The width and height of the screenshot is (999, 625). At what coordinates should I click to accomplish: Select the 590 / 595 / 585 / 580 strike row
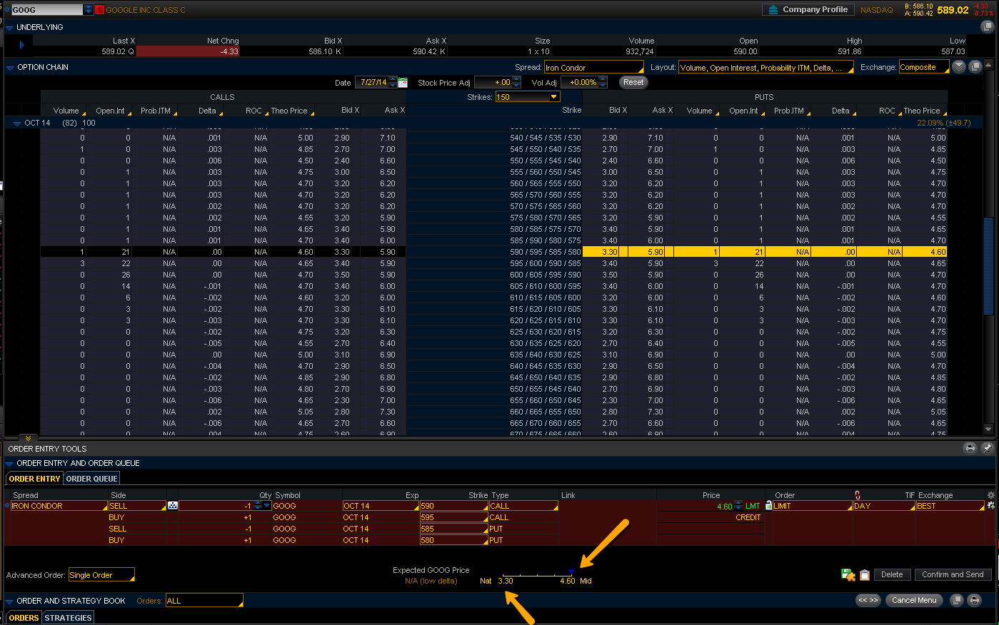[x=494, y=252]
